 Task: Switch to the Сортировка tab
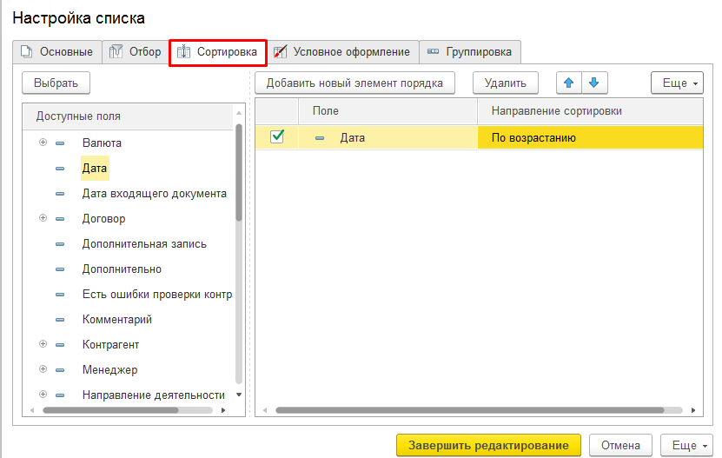[x=217, y=52]
